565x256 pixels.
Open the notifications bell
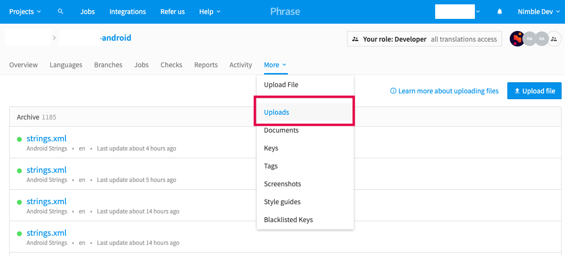pos(500,12)
